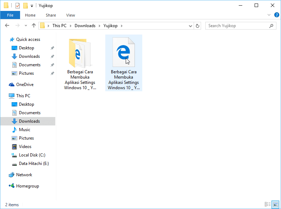Expand the chevron after Yujikop breadcrumb
Viewport: 281px width, 209px height.
pyautogui.click(x=121, y=26)
